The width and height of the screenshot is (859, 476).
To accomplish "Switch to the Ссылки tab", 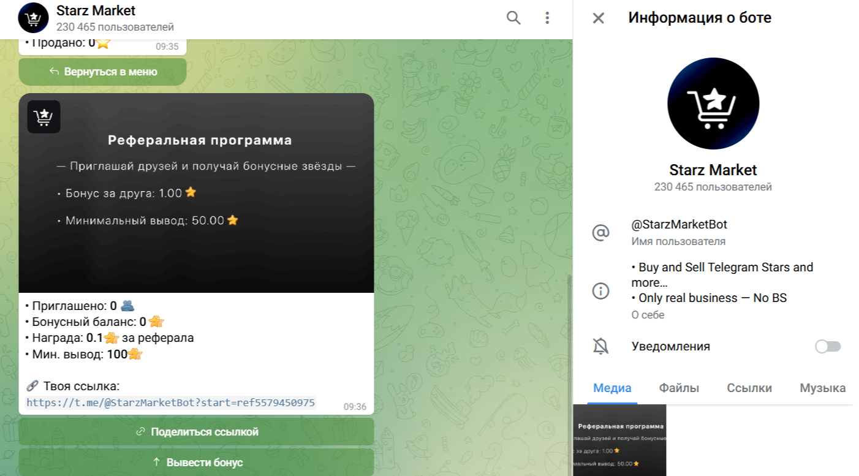I will (x=749, y=388).
